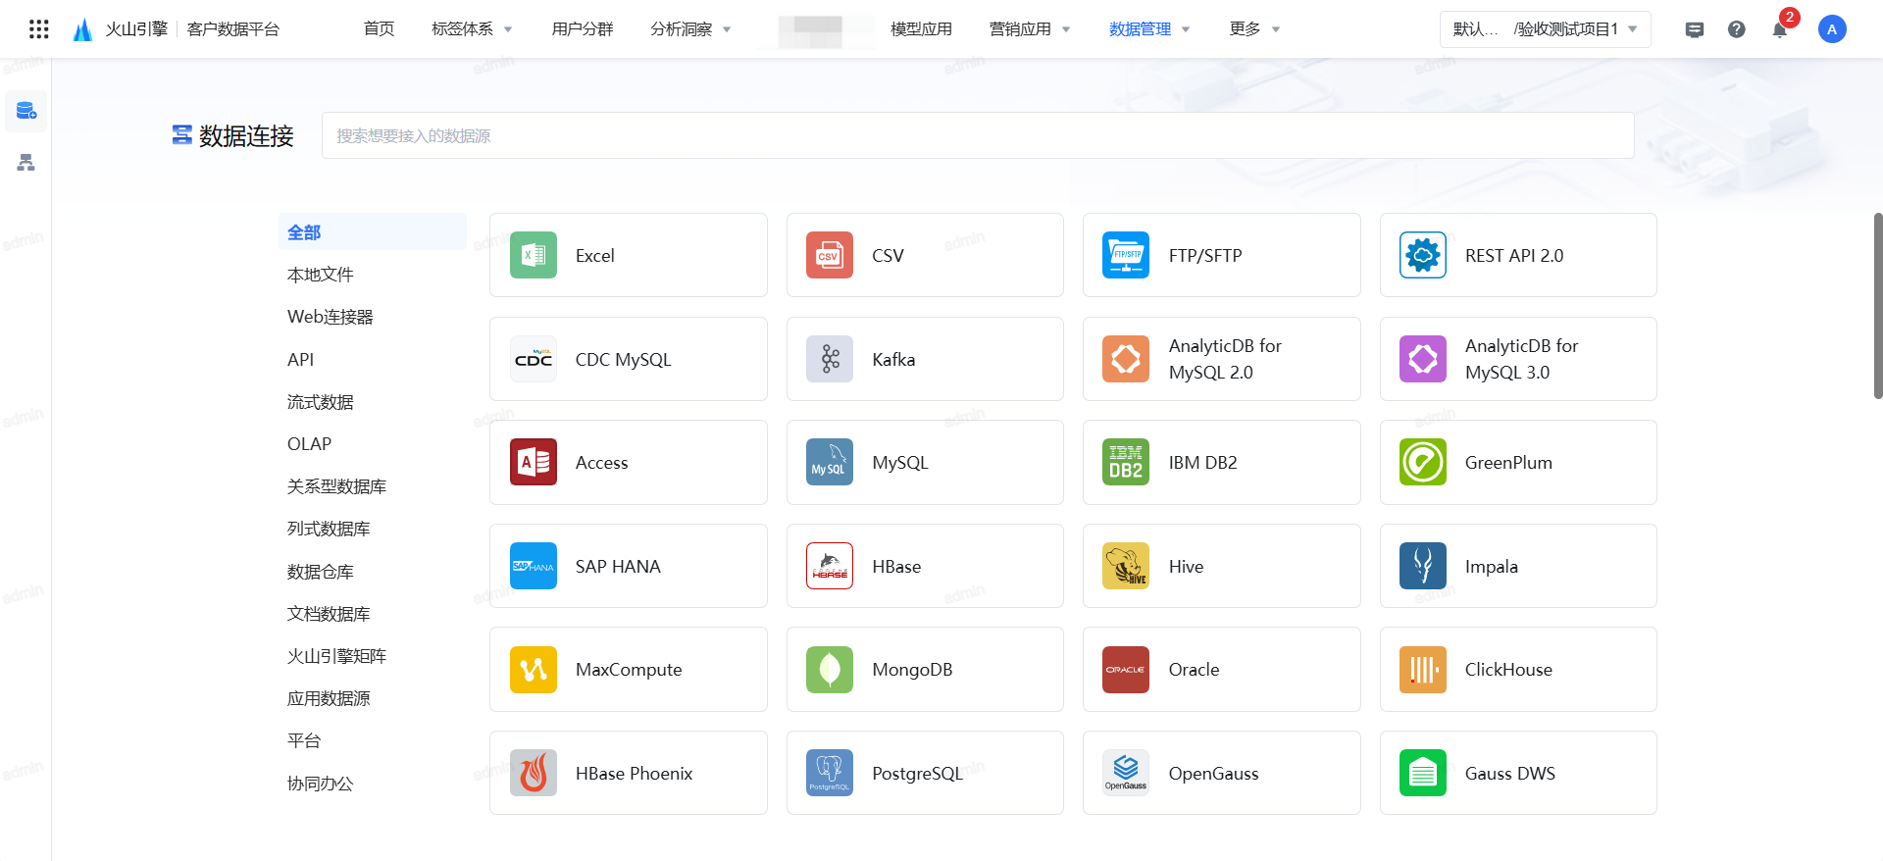This screenshot has width=1883, height=861.
Task: Select the database icon in the left sidebar
Action: (26, 111)
